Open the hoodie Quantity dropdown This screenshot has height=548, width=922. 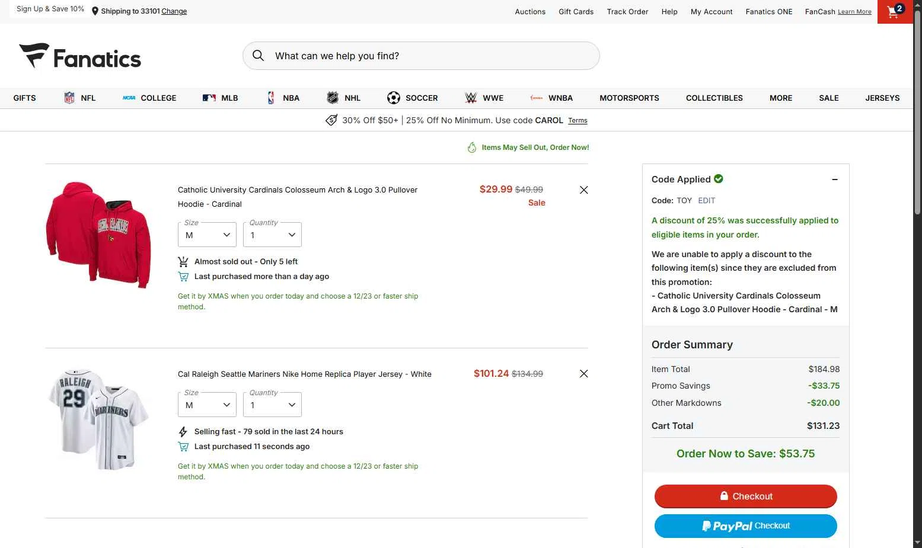click(272, 235)
